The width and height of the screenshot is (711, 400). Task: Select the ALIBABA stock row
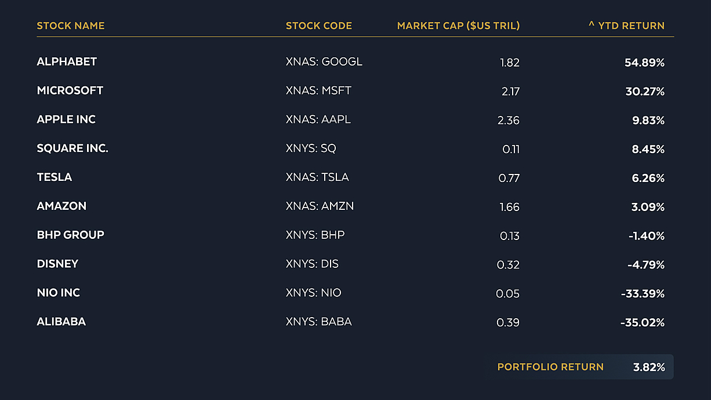point(355,323)
